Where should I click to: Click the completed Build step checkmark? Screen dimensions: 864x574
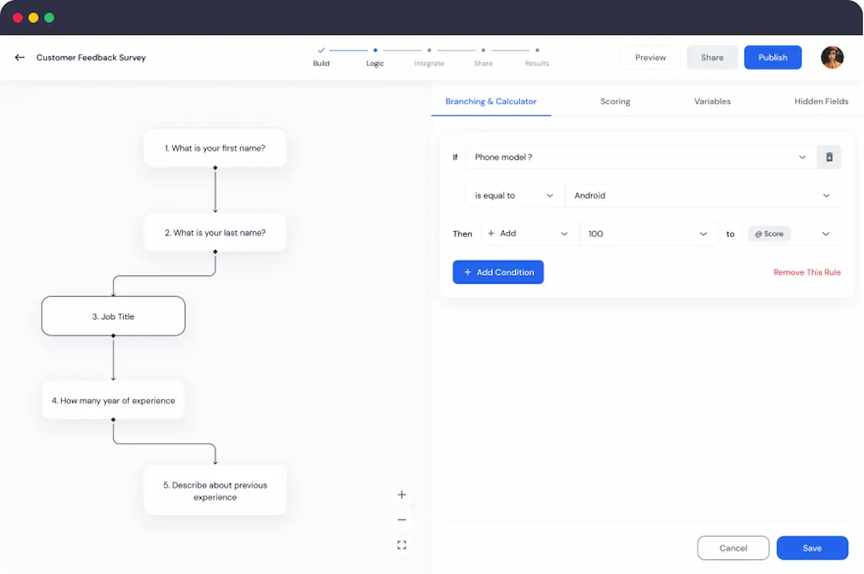(321, 51)
